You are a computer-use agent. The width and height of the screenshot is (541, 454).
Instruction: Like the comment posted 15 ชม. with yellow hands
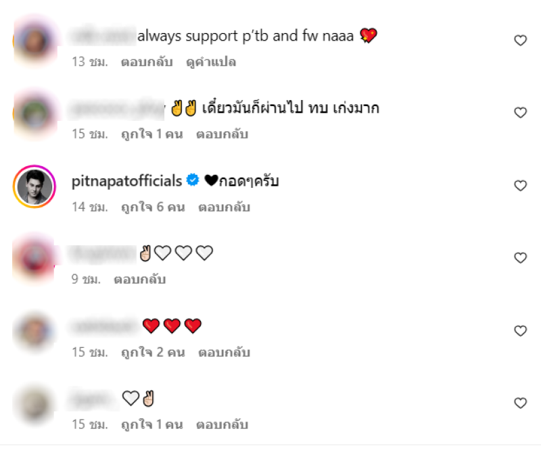click(x=520, y=113)
